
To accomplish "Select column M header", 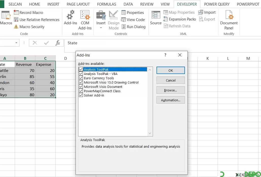I will pos(248,58).
